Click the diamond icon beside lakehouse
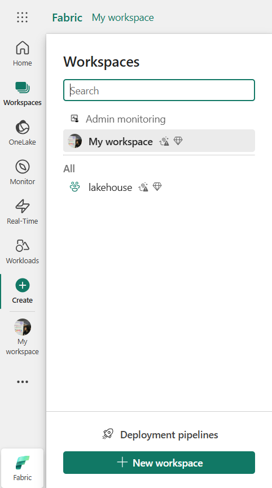The width and height of the screenshot is (272, 488). tap(157, 187)
